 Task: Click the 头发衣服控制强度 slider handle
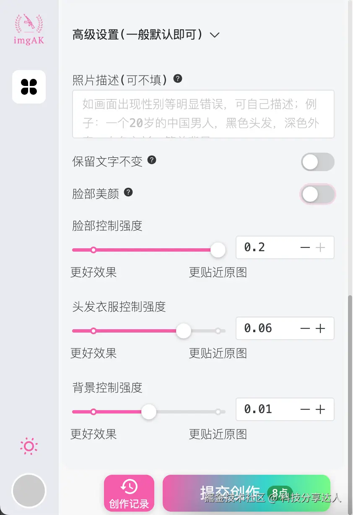pyautogui.click(x=184, y=331)
